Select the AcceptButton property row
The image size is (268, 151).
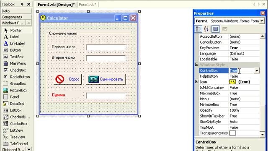tap(229, 36)
